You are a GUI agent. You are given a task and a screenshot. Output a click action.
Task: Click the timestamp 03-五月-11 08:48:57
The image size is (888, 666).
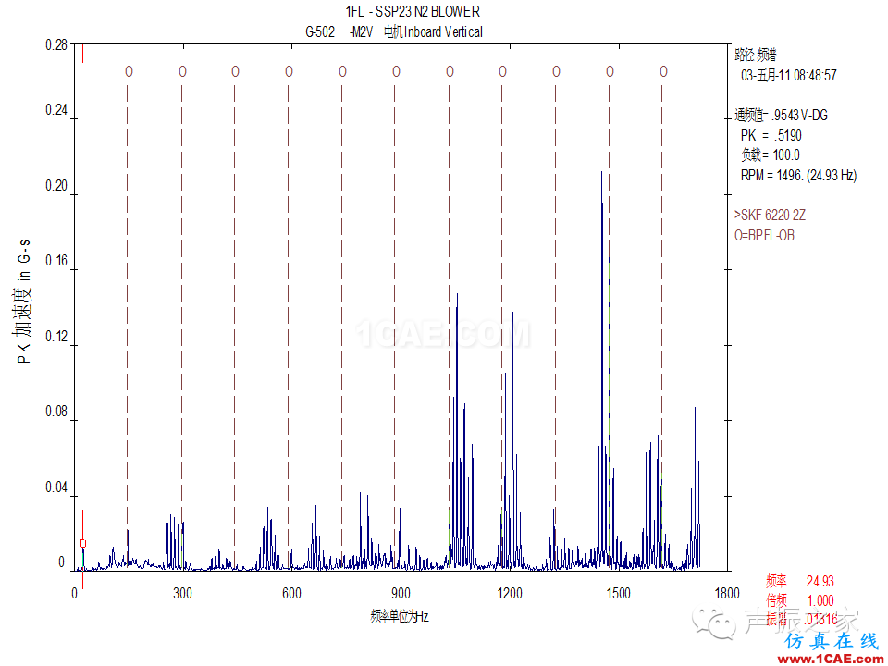coord(789,75)
